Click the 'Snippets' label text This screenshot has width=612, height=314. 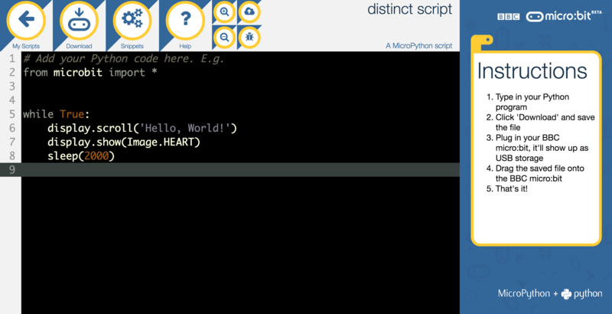click(x=132, y=46)
